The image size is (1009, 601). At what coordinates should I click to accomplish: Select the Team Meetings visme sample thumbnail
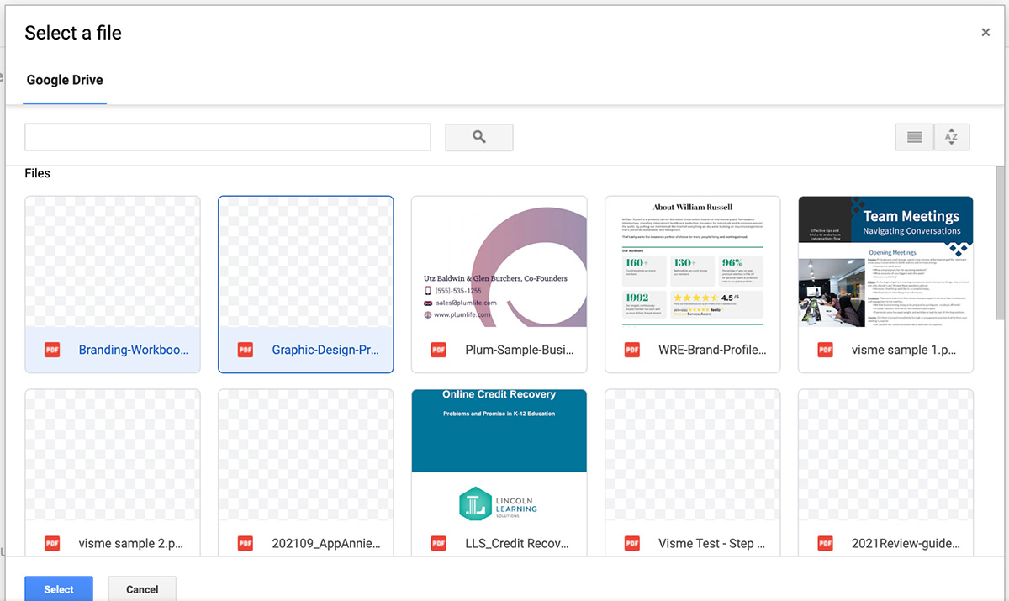click(885, 261)
